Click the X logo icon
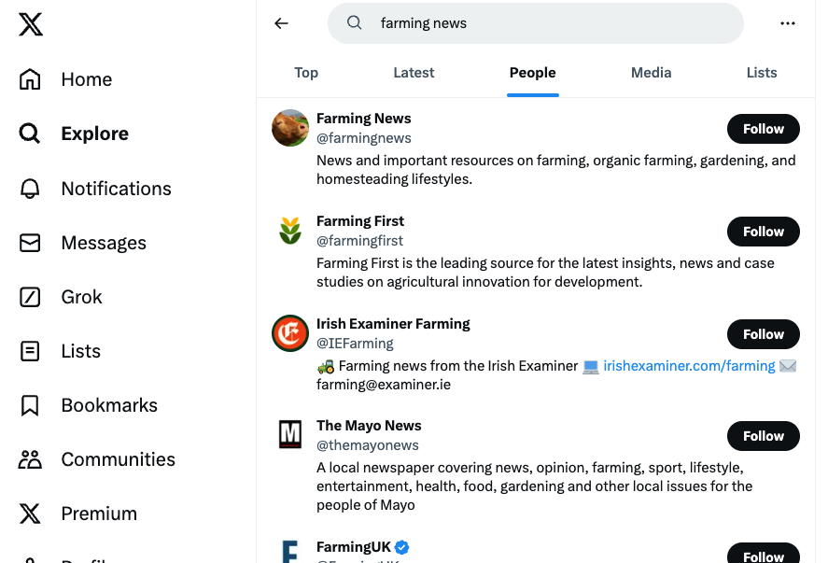Viewport: 828px width, 563px height. pyautogui.click(x=31, y=25)
